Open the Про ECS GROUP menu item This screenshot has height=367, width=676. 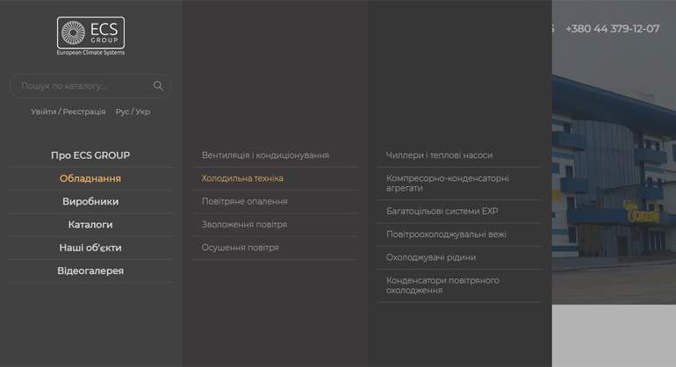[x=90, y=155]
